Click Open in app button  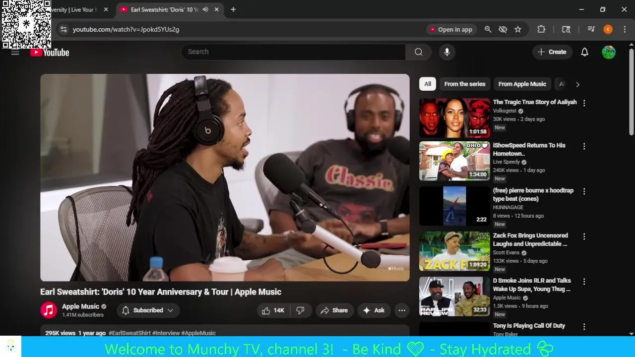(x=451, y=29)
